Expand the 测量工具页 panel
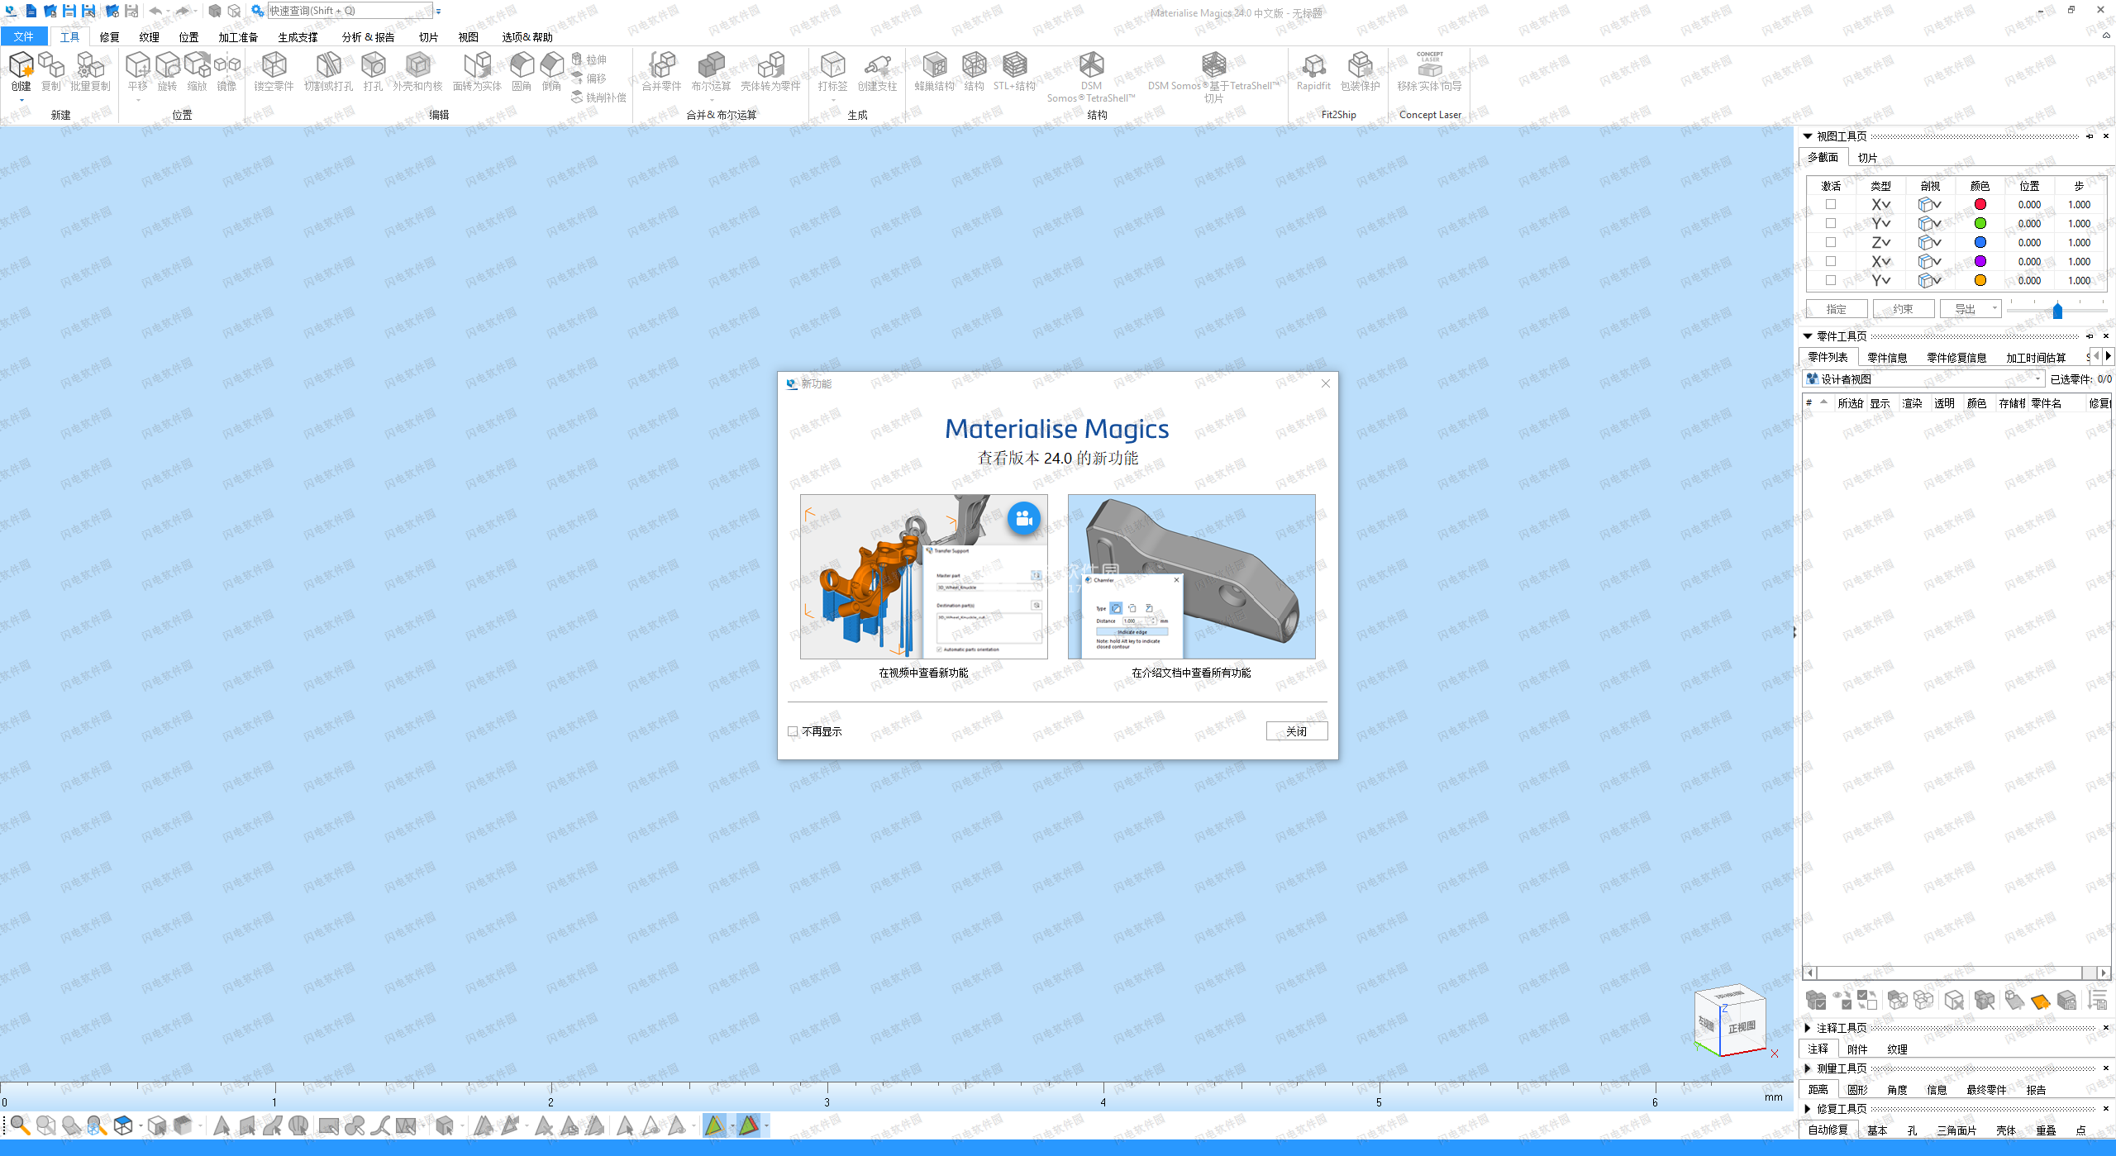The height and width of the screenshot is (1156, 2116). (1808, 1068)
